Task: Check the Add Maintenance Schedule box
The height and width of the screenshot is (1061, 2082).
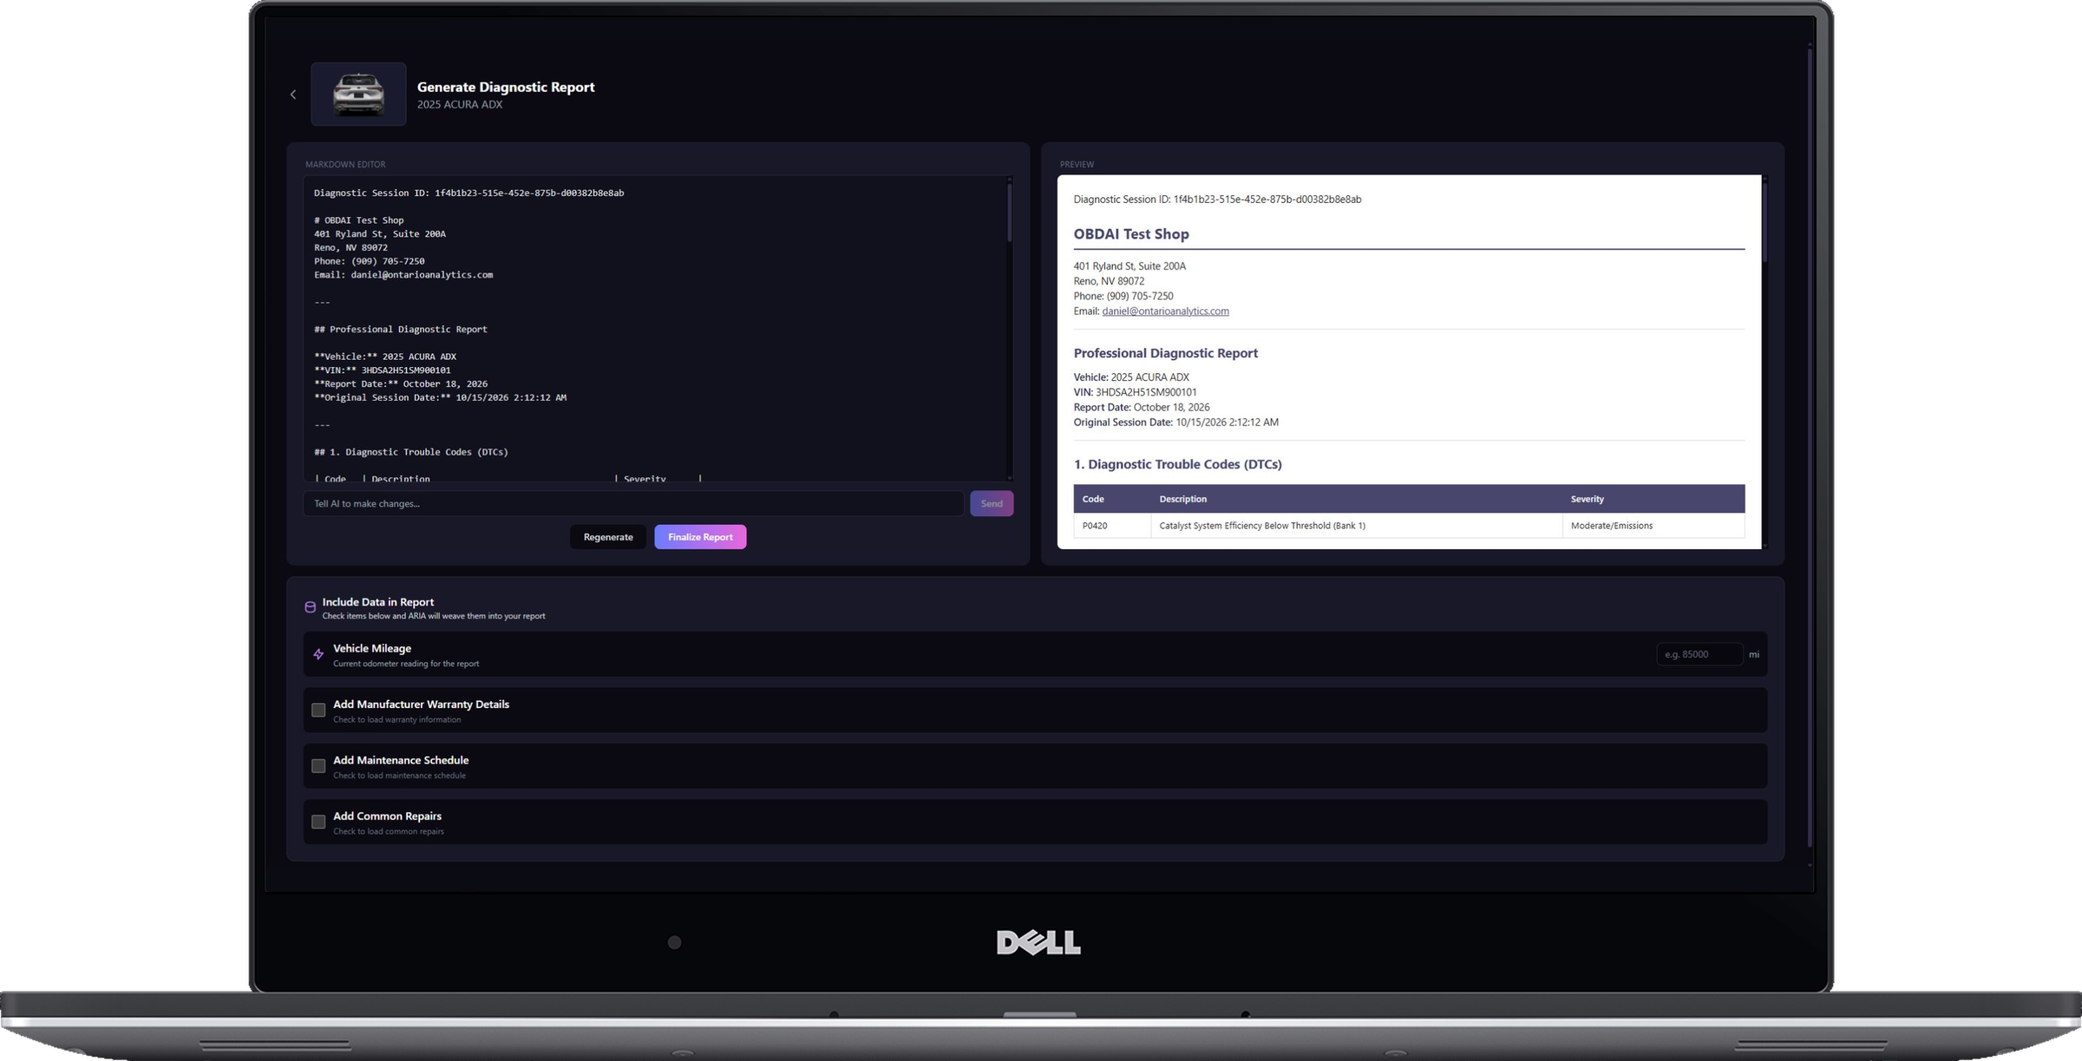Action: [318, 766]
